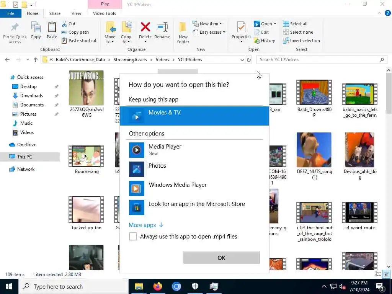The height and width of the screenshot is (294, 392).
Task: Click the Refresh address bar icon
Action: (x=249, y=60)
